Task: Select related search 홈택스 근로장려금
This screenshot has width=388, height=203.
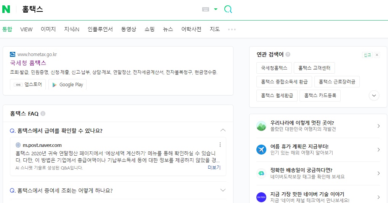Action: point(337,82)
